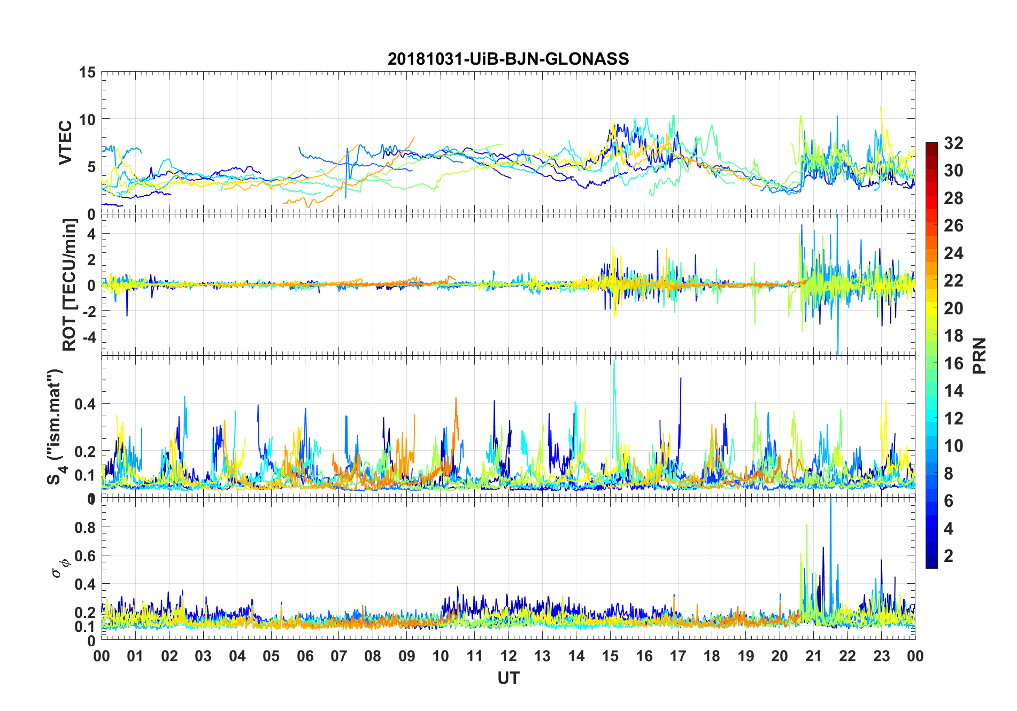The width and height of the screenshot is (1017, 711).
Task: Click colorbar tick label "16"
Action: click(953, 364)
